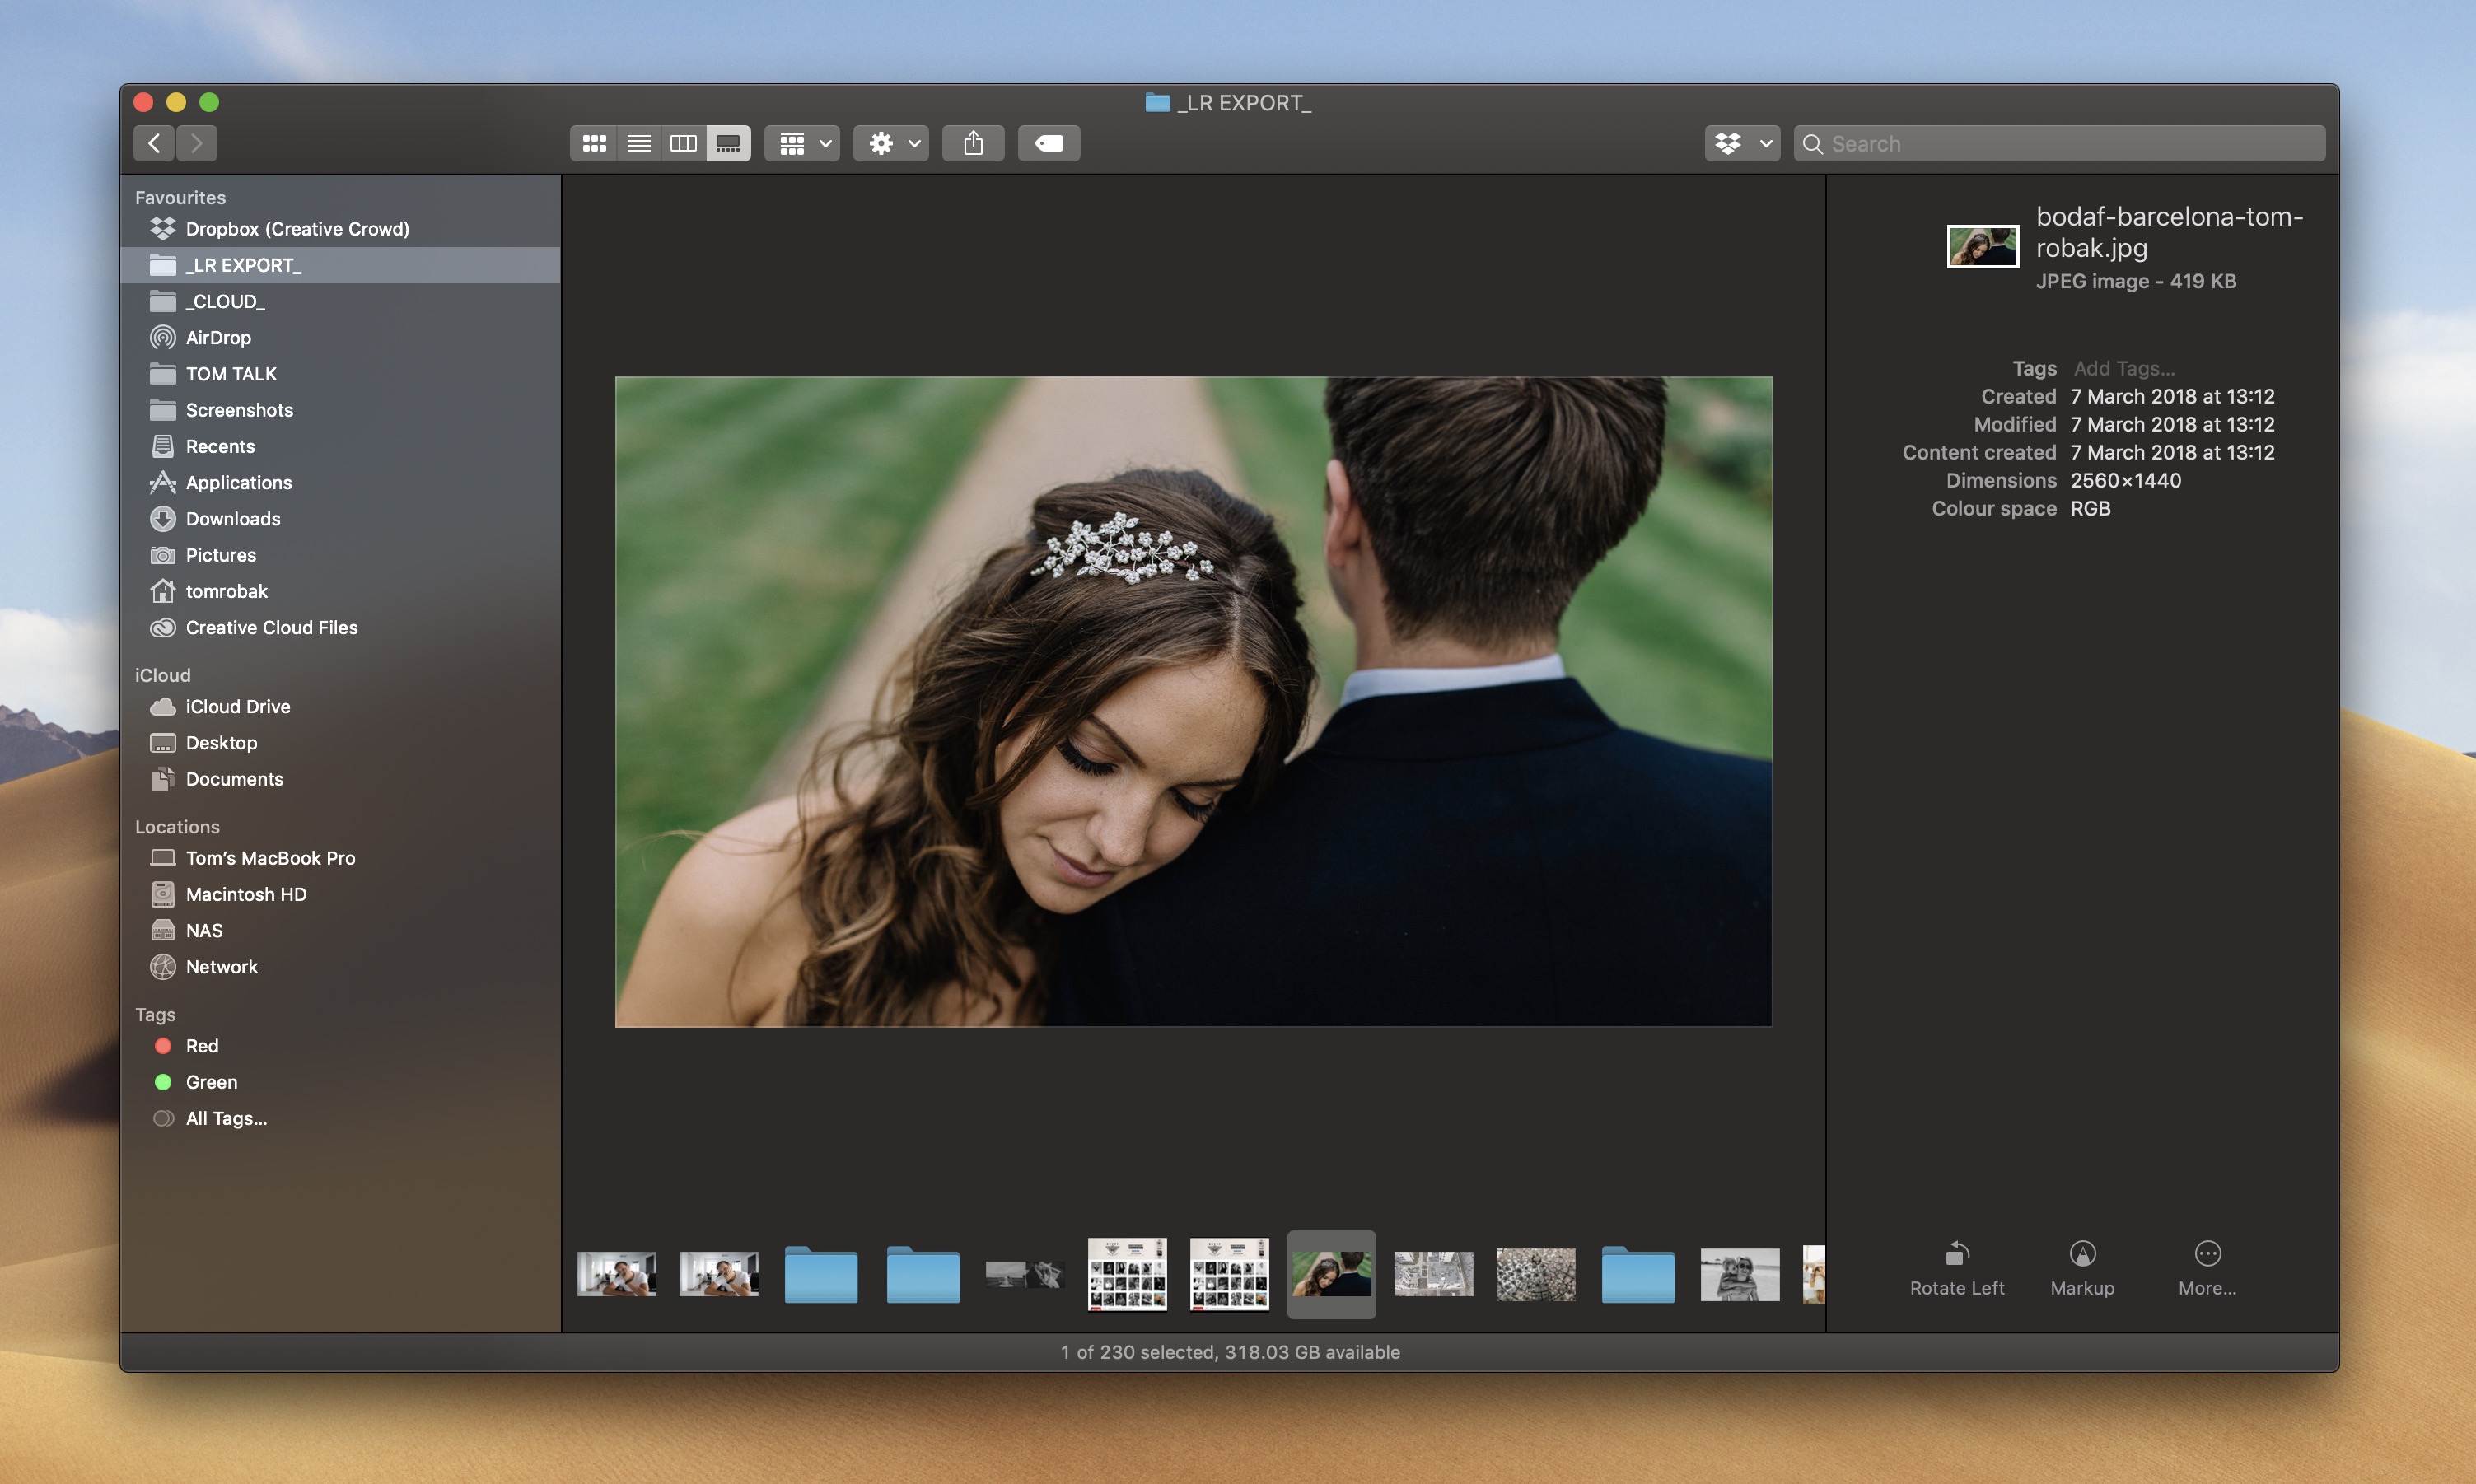Switch to list view
2476x1484 pixels.
638,143
